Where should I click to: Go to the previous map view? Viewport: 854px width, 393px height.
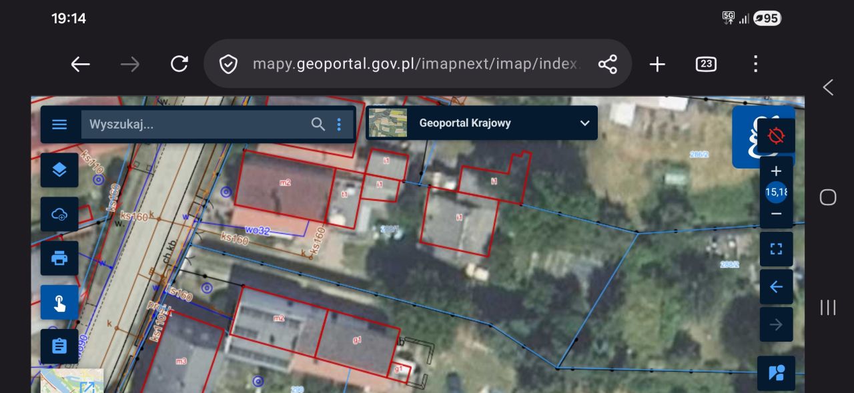tap(776, 287)
